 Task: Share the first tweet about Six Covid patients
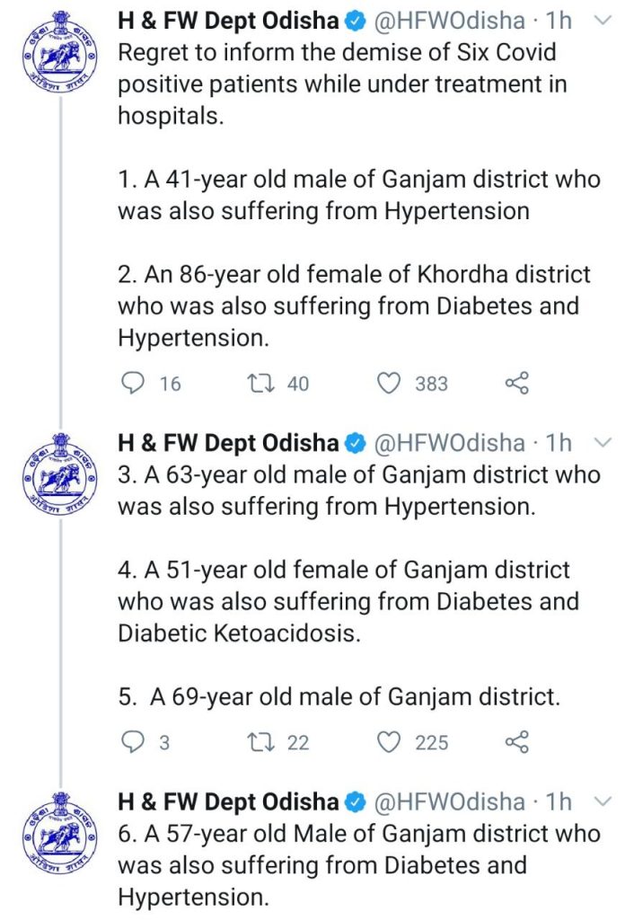coord(516,383)
